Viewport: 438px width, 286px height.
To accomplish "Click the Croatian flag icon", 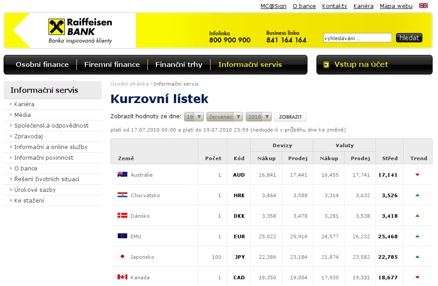I will coord(122,195).
